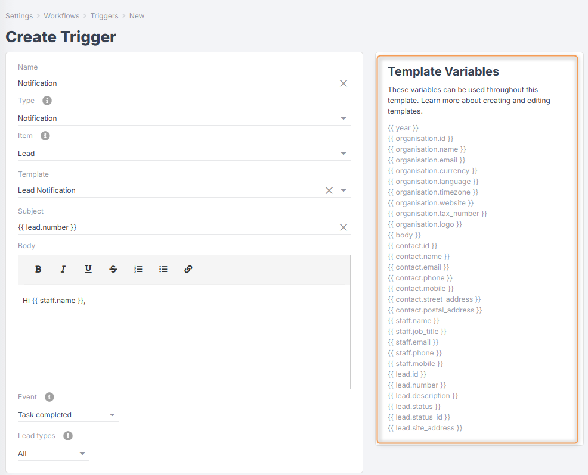Insert a hyperlink using link icon
588x475 pixels.
188,269
